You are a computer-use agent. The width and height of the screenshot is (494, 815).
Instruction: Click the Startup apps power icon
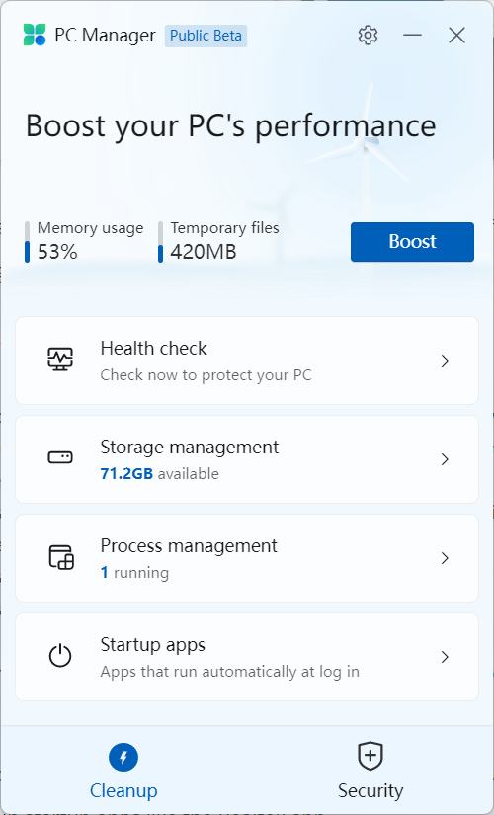(60, 656)
